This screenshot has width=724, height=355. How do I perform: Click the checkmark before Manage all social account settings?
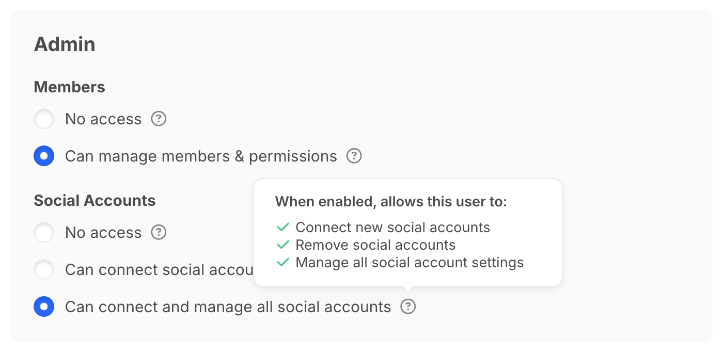click(282, 262)
